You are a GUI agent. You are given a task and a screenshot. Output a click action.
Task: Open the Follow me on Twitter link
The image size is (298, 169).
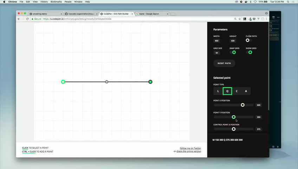(x=190, y=148)
